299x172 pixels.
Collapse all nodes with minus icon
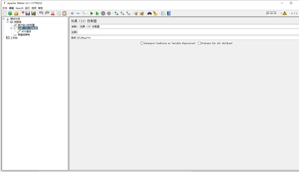tap(78, 13)
